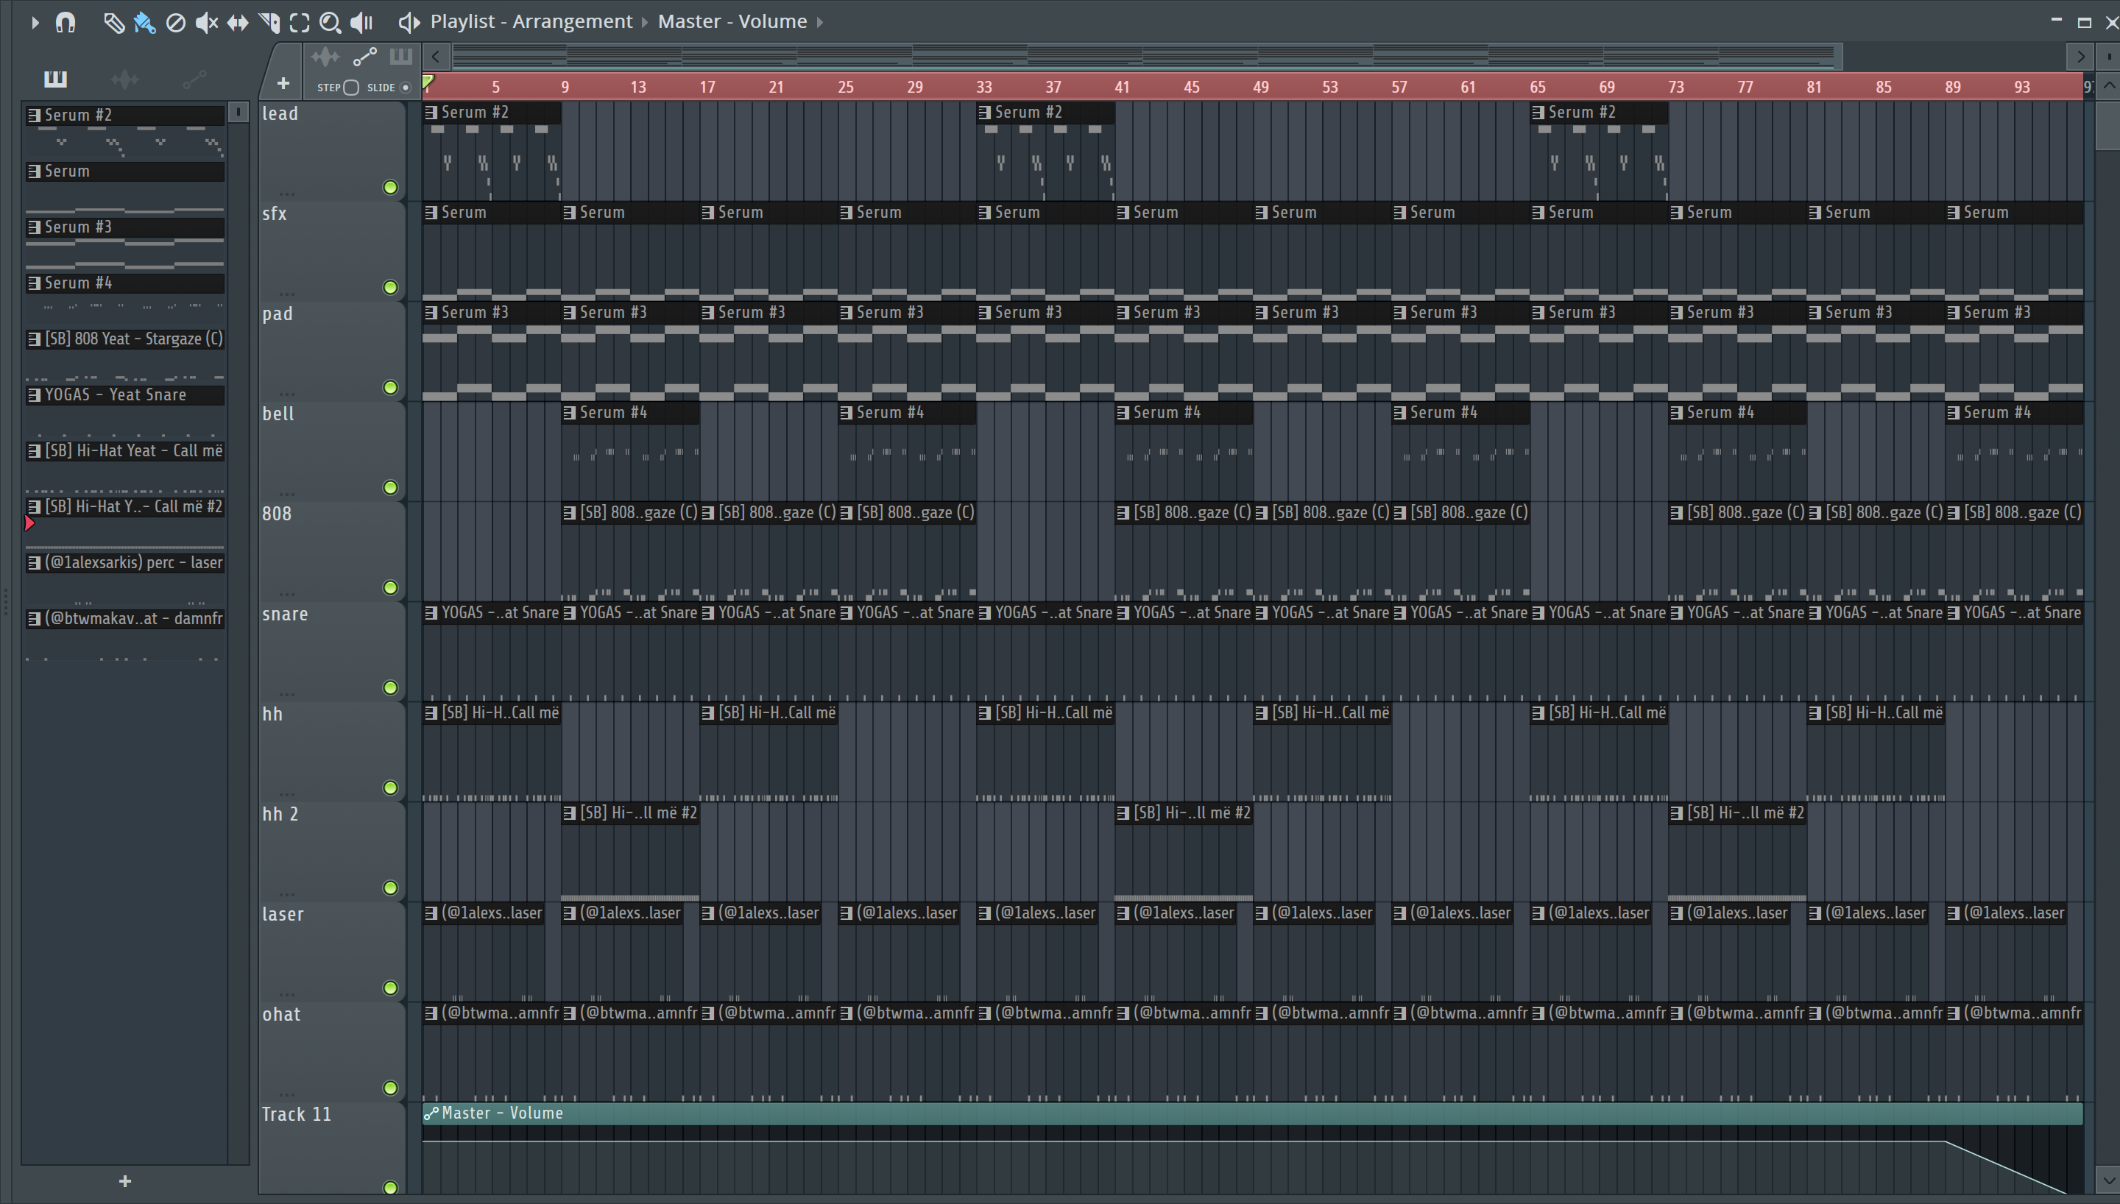
Task: Select (@btwmakav..at - damnfr pattern
Action: pos(125,618)
